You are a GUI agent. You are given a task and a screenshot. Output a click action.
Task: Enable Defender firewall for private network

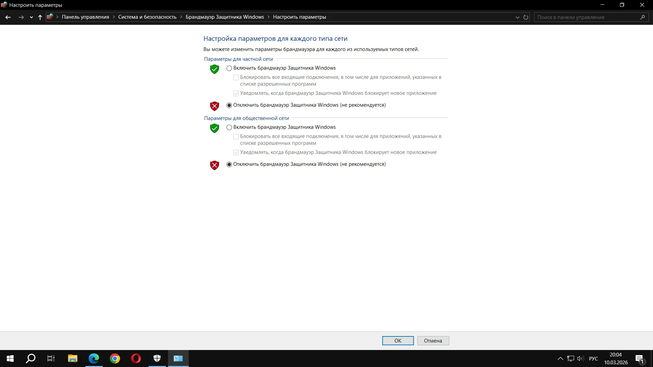pyautogui.click(x=229, y=68)
